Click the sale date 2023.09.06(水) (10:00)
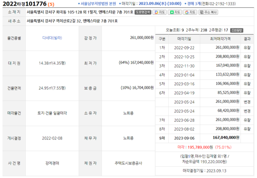 [x=160, y=3]
